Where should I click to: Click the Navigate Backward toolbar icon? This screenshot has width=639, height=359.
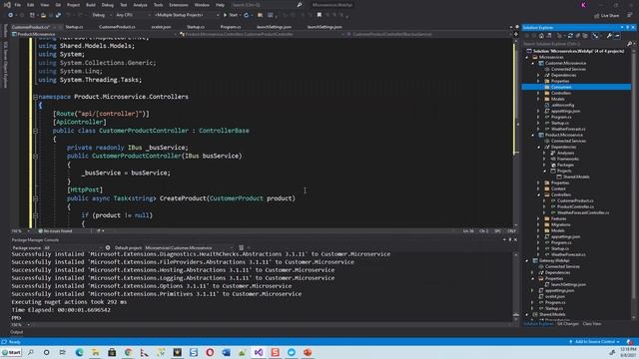click(x=11, y=15)
